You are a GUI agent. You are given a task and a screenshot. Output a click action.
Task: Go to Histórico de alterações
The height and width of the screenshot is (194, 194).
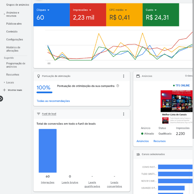pyautogui.click(x=13, y=49)
